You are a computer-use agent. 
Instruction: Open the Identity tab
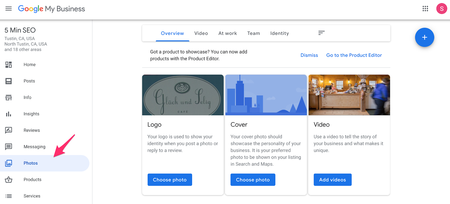click(x=280, y=33)
